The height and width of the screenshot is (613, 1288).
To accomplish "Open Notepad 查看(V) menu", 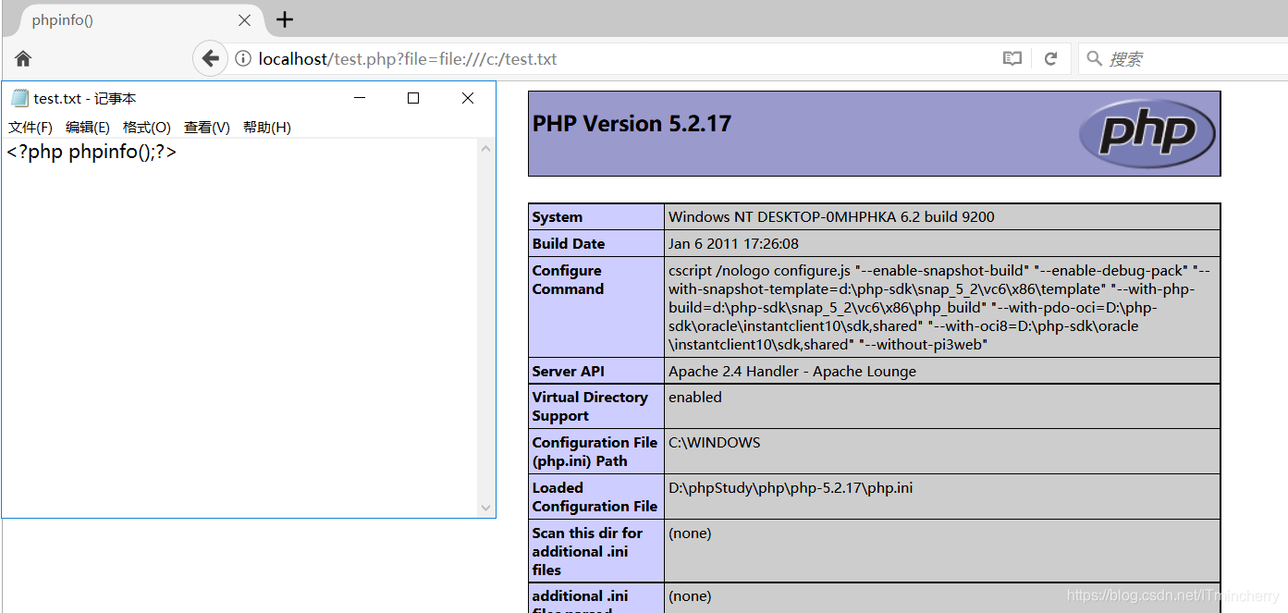I will pos(207,128).
